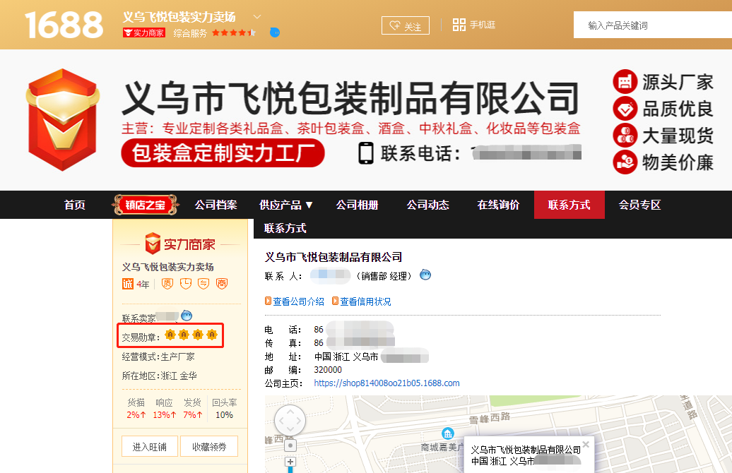Screen dimensions: 732x473
Task: Click the exchange shield badge in sidebar
Action: point(203,284)
